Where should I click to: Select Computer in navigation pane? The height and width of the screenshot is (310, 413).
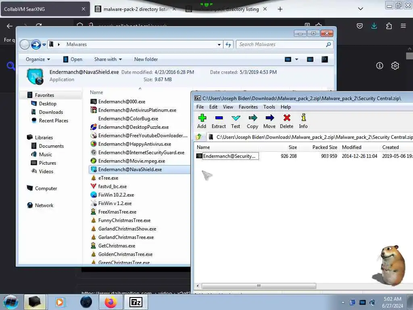coord(42,189)
